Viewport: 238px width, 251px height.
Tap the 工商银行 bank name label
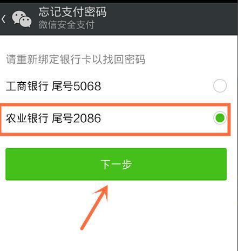pyautogui.click(x=27, y=86)
